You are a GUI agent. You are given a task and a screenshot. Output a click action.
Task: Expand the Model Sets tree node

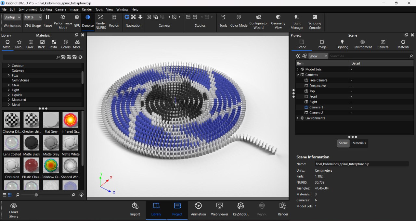coord(298,69)
